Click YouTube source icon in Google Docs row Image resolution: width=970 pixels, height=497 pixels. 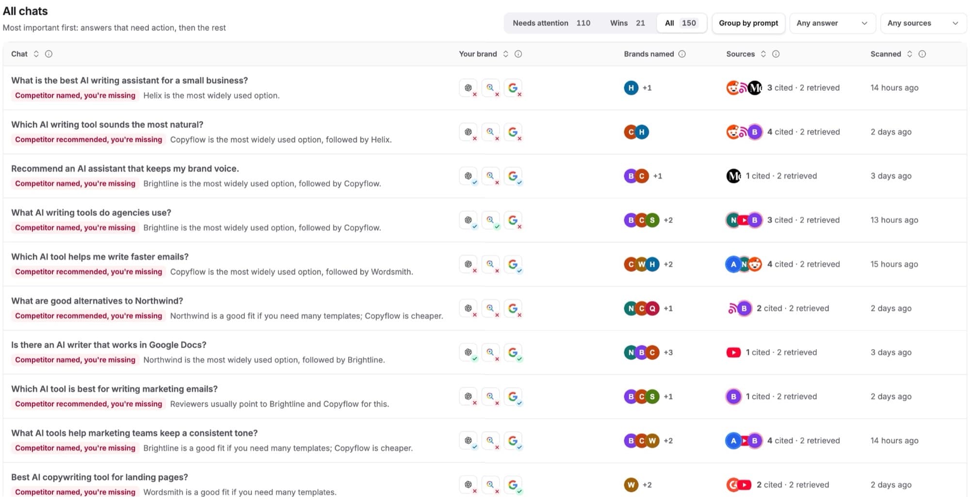733,353
